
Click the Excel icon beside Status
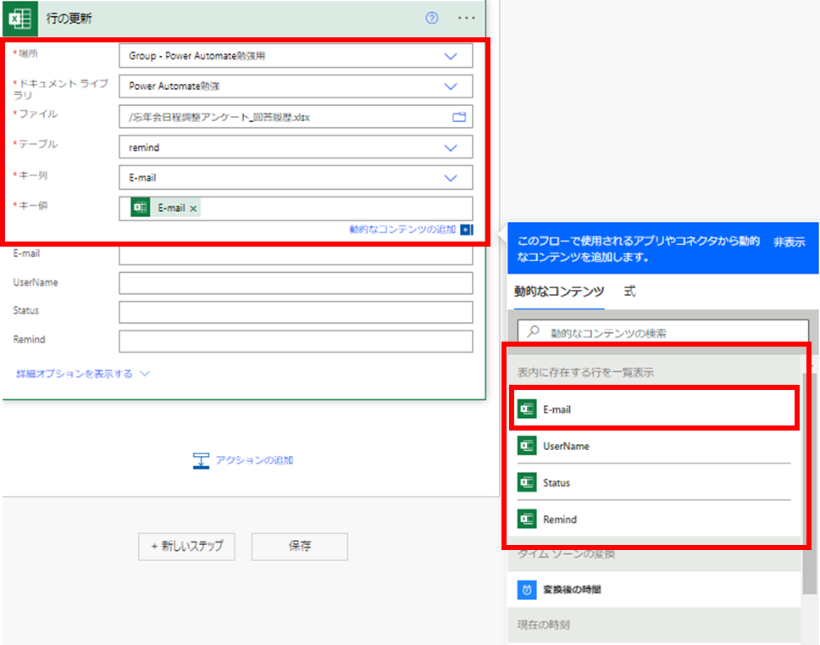[x=527, y=482]
